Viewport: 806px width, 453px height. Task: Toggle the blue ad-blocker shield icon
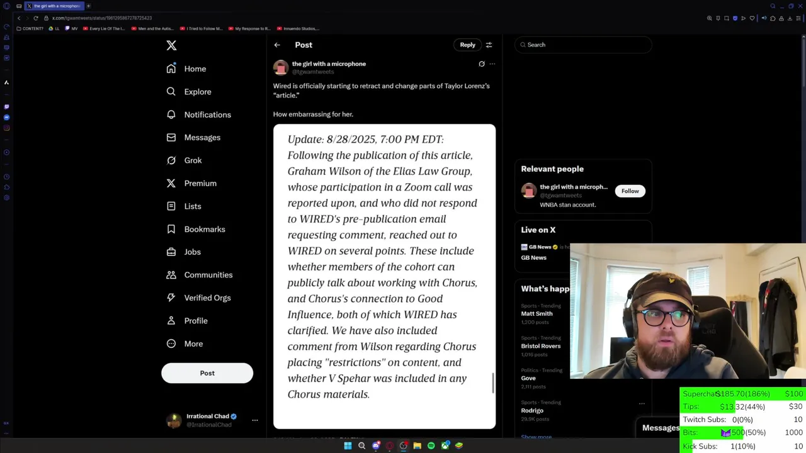[735, 18]
